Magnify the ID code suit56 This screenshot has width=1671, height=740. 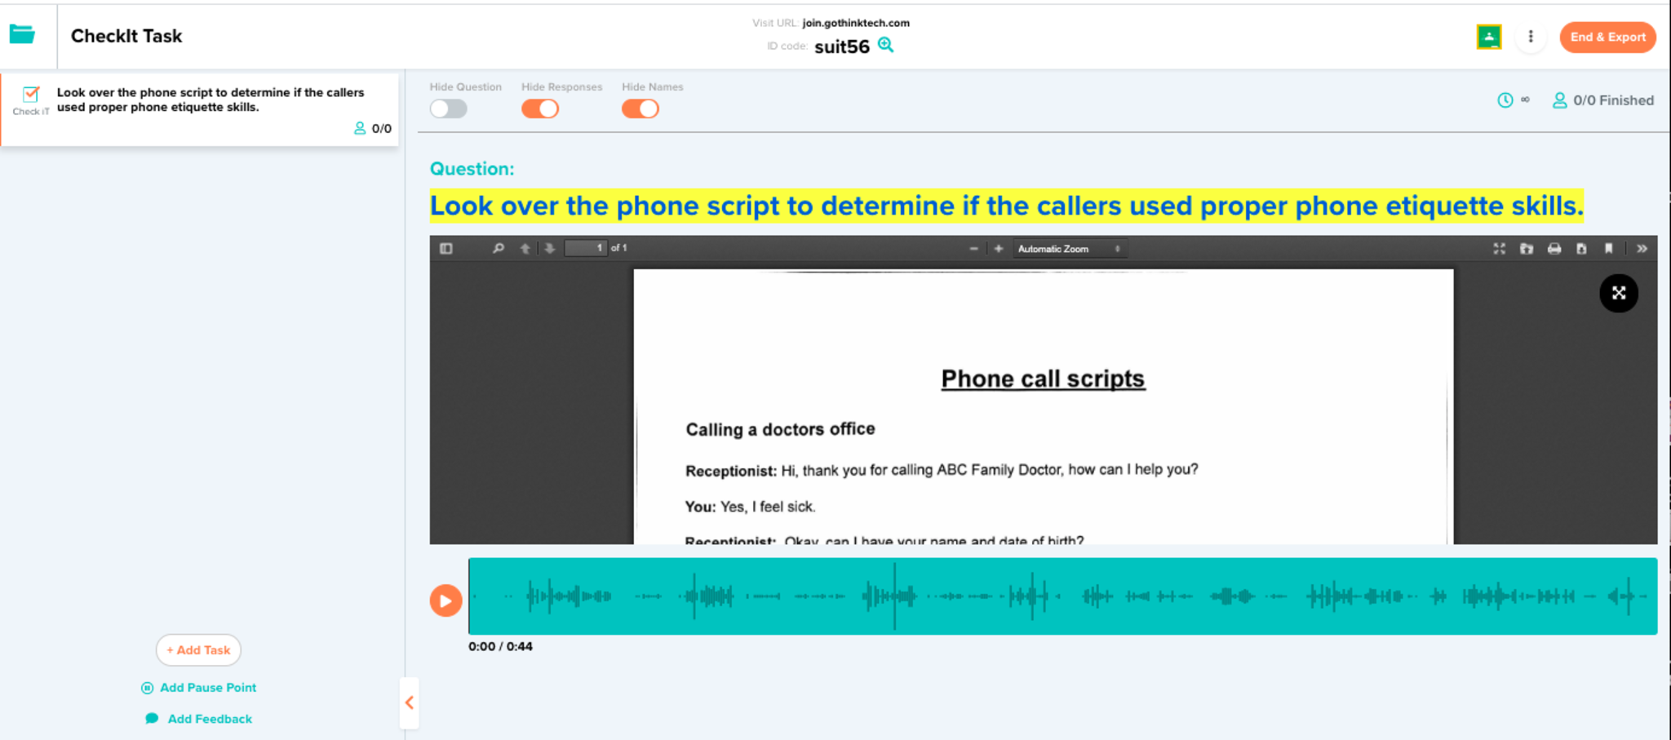pos(886,46)
